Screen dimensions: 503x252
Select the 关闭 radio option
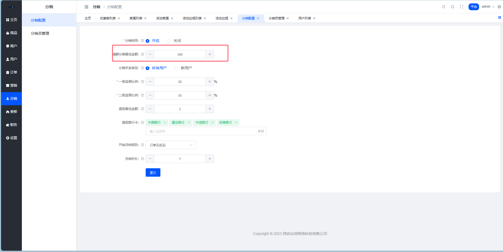coord(169,41)
